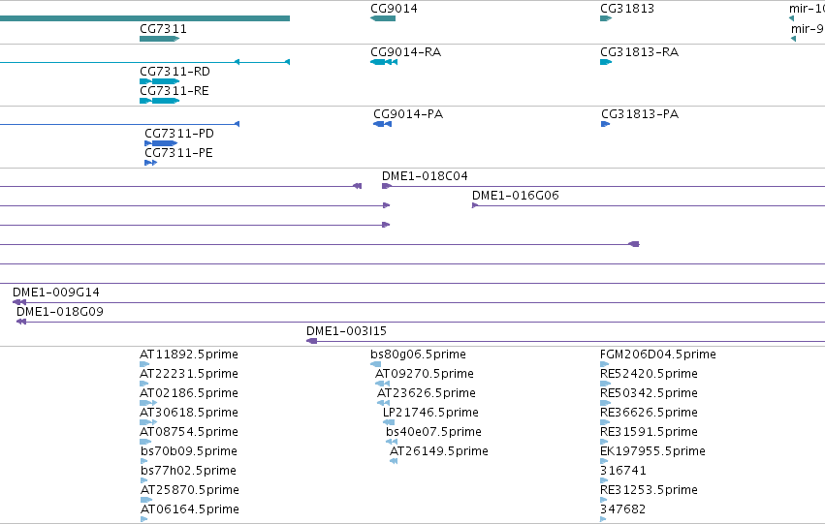Select RE31253.5prime EST
The image size is (825, 524).
(x=604, y=501)
